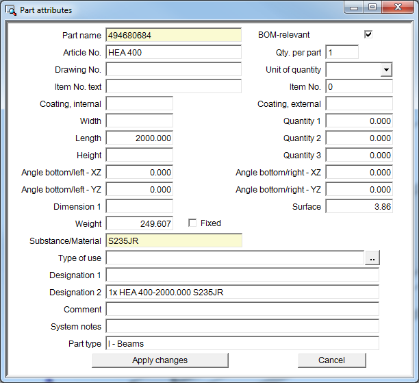Toggle the BOM-relevant checkbox

pyautogui.click(x=368, y=34)
